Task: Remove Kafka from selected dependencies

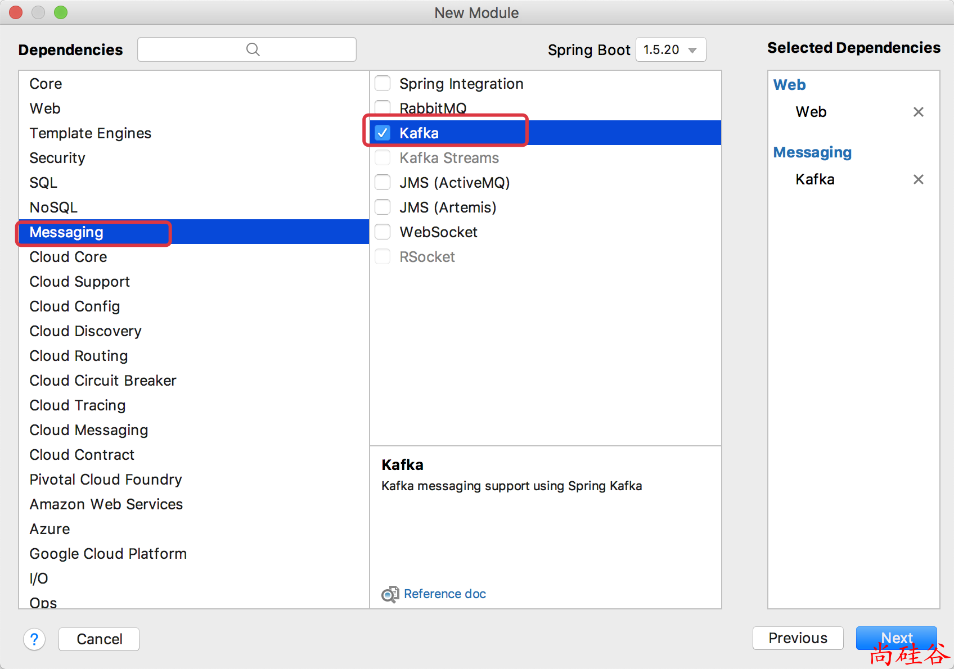Action: 919,179
